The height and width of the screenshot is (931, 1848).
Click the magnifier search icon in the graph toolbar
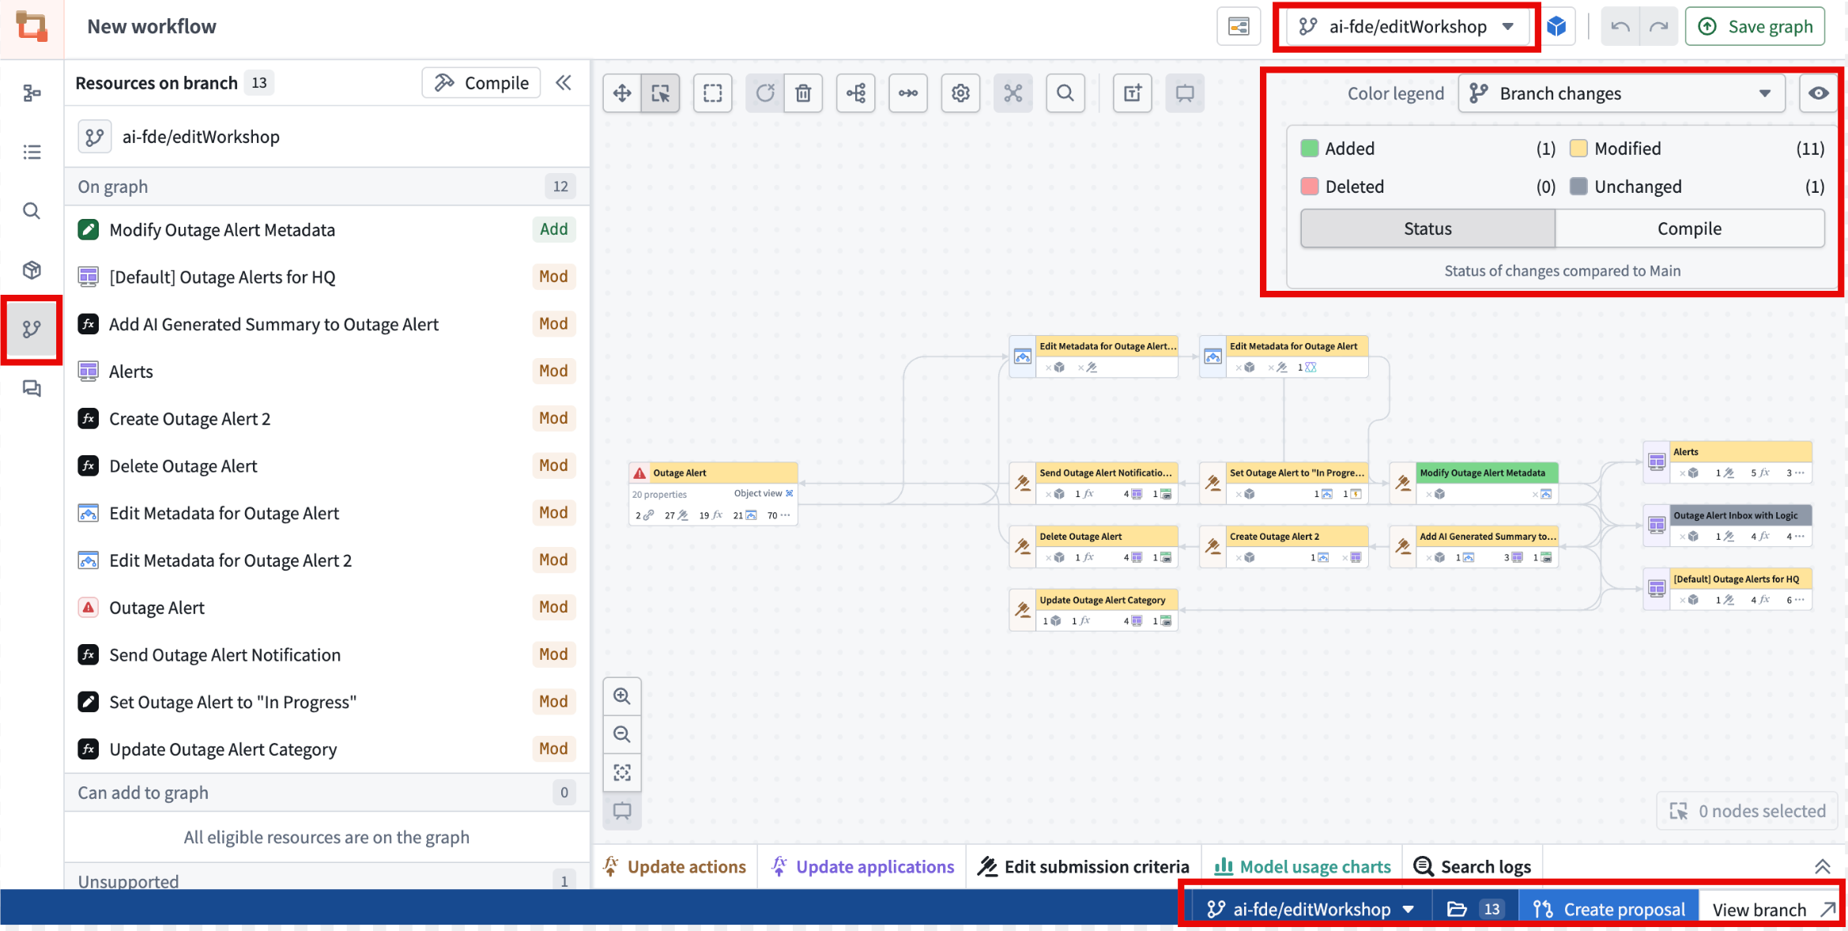[1065, 93]
